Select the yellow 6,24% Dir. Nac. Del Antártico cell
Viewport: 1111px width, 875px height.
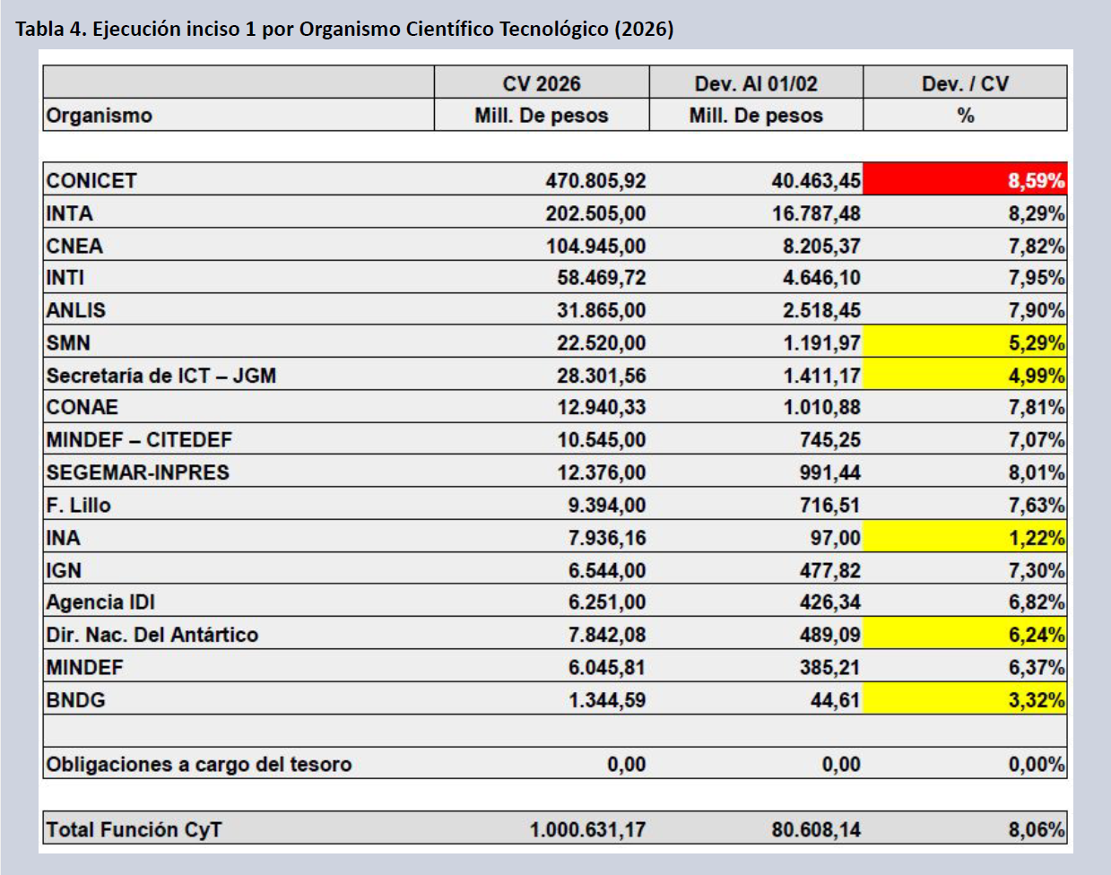click(965, 635)
